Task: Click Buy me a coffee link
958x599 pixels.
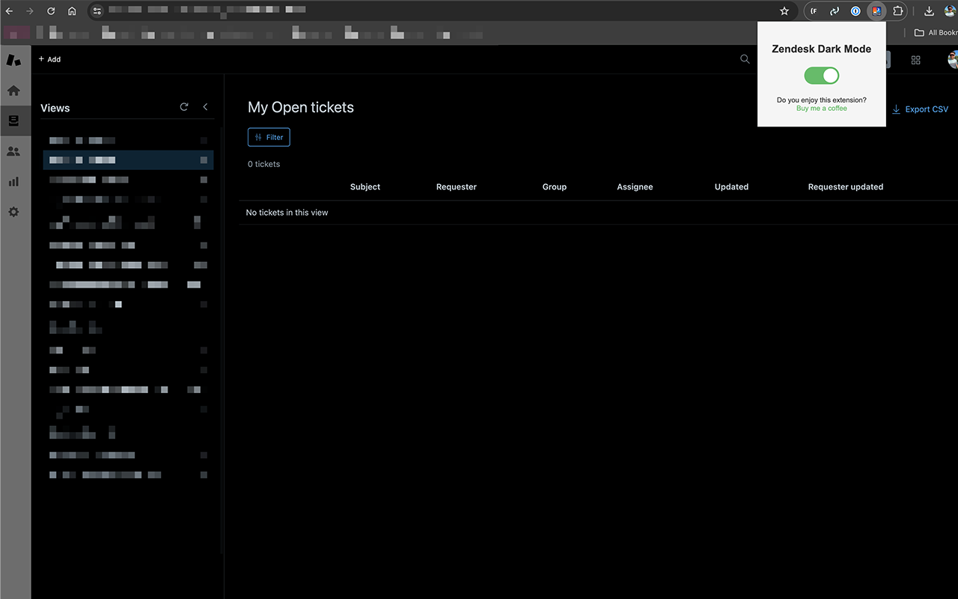Action: point(821,108)
